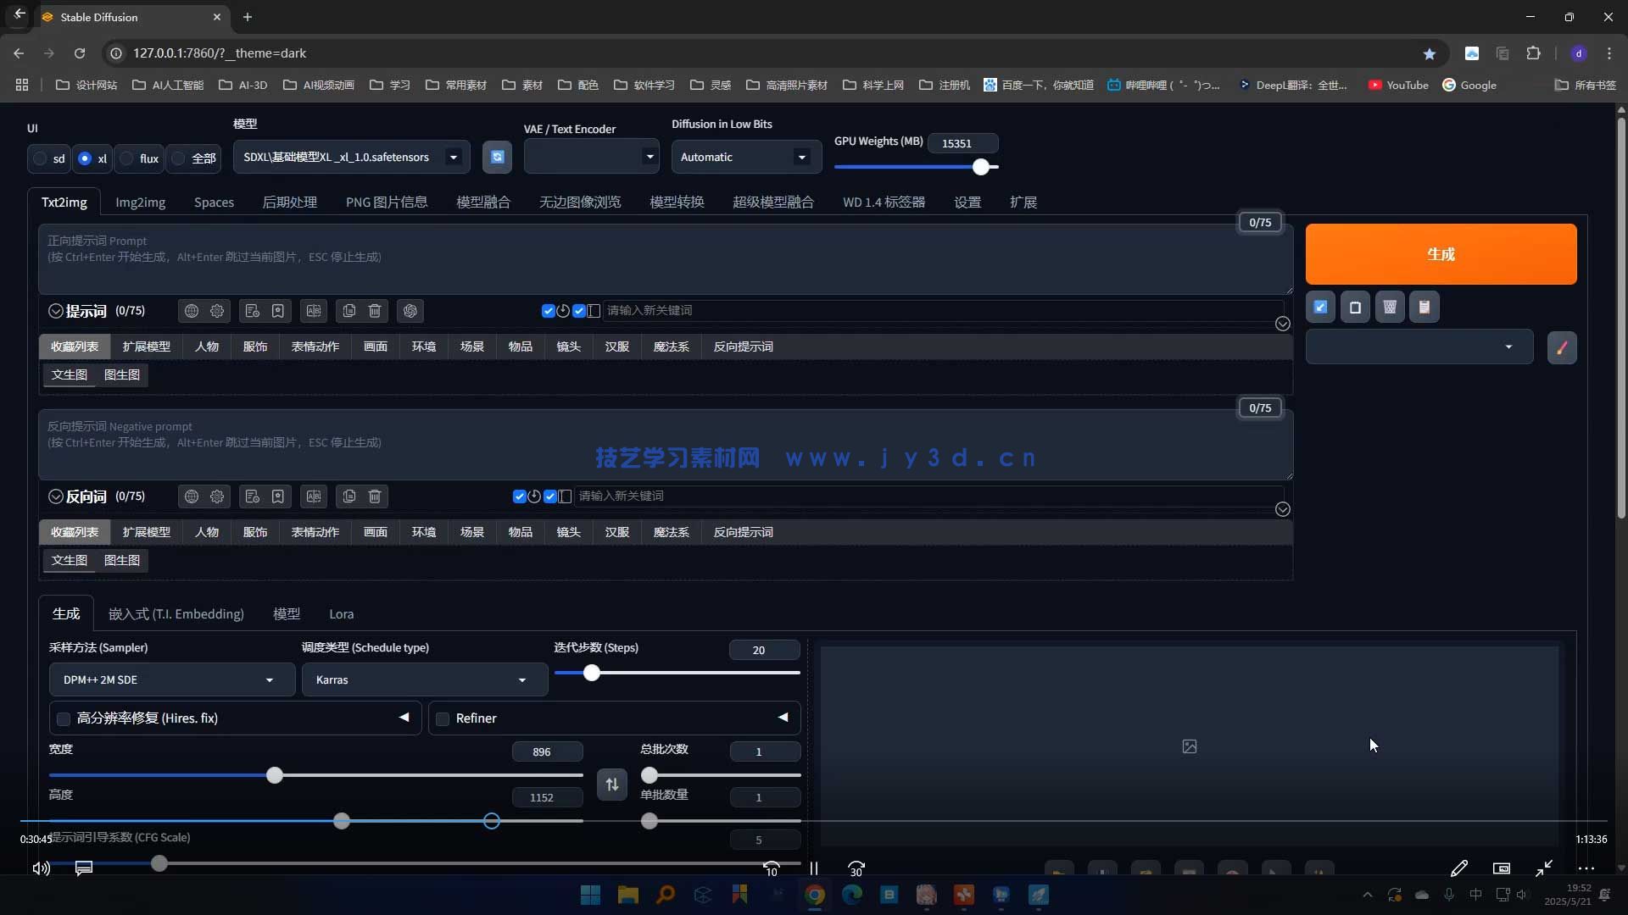Open the 采样方法 Sampler dropdown

[x=170, y=679]
